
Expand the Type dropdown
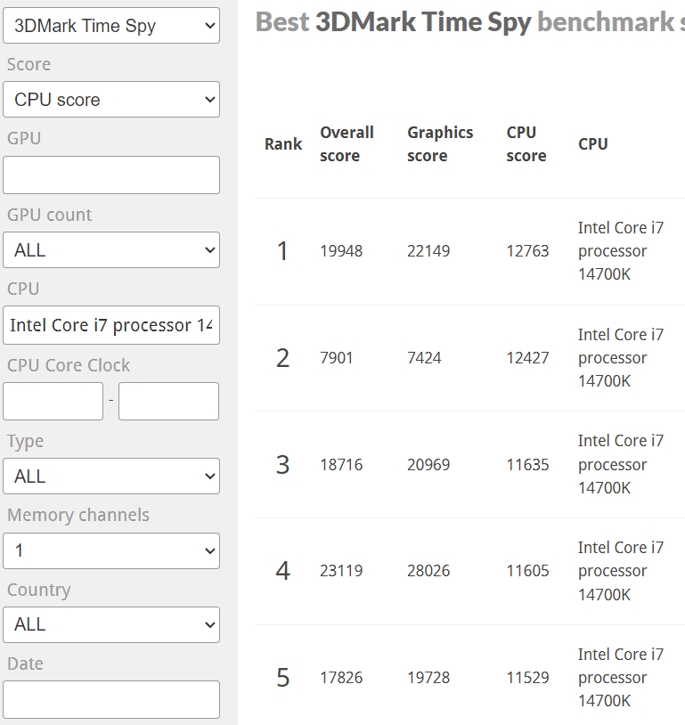(111, 476)
